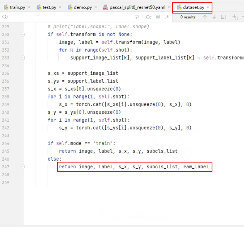The image size is (244, 227).
Task: Click line number 244 in the gutter
Action: pyautogui.click(x=5, y=144)
